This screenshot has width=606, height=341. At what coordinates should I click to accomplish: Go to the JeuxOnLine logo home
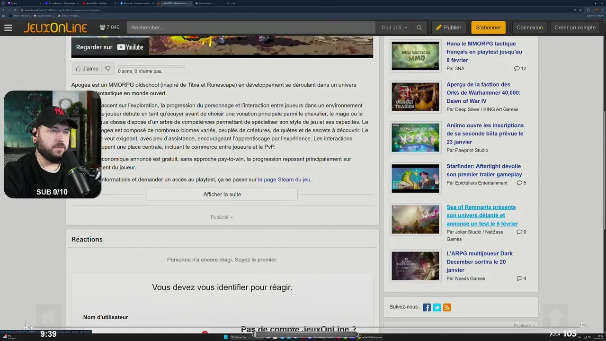[x=55, y=27]
